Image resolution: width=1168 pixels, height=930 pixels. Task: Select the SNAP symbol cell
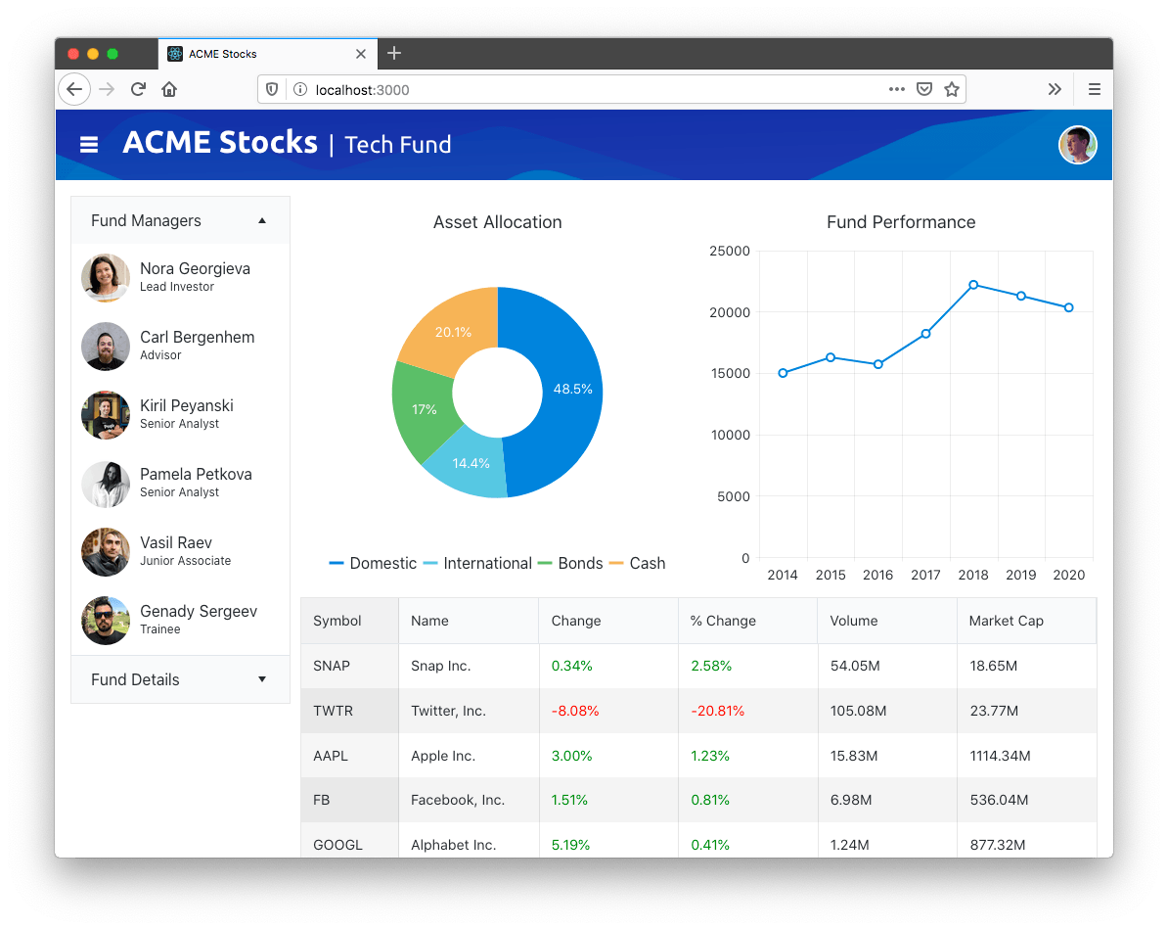(349, 666)
